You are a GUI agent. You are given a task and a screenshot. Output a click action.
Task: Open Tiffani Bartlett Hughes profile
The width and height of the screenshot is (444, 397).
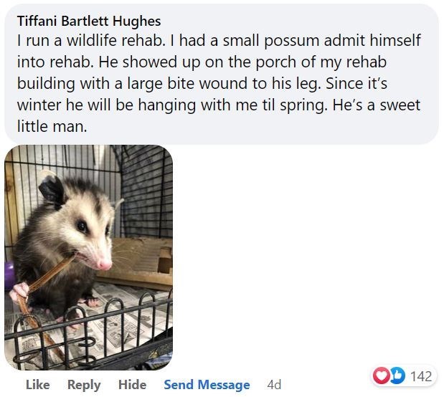click(89, 21)
